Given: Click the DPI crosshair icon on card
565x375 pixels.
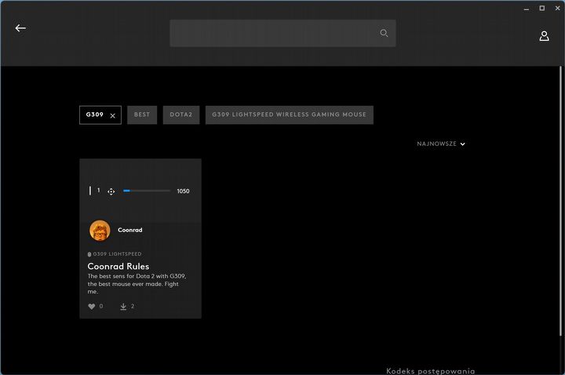Looking at the screenshot, I should 111,191.
